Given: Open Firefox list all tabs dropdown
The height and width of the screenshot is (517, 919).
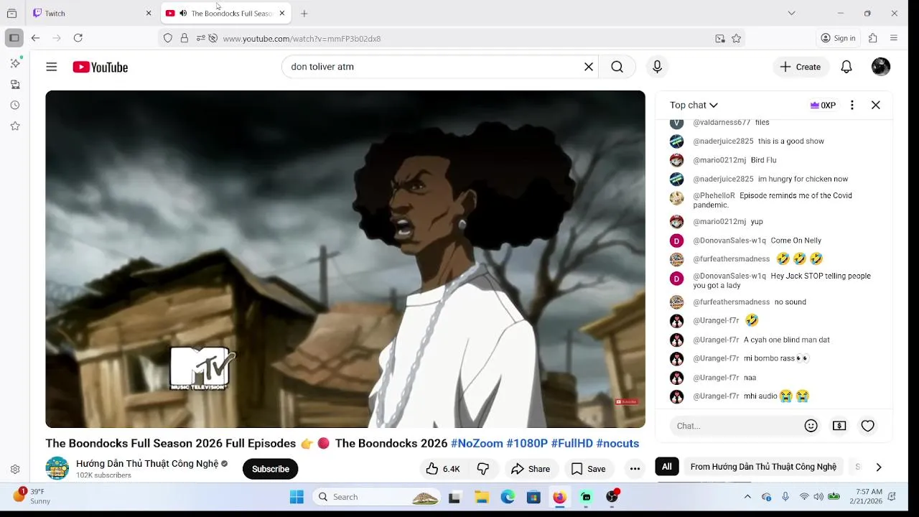Looking at the screenshot, I should pos(791,13).
